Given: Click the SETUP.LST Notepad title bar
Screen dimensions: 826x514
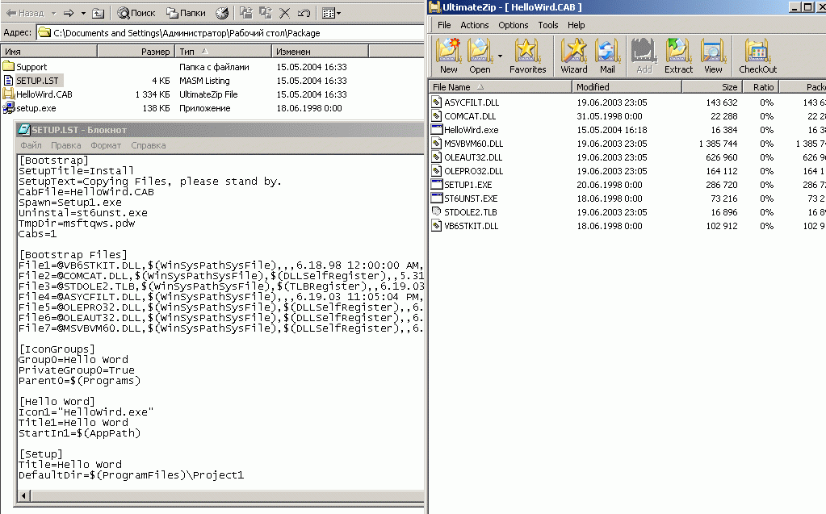Looking at the screenshot, I should click(220, 130).
